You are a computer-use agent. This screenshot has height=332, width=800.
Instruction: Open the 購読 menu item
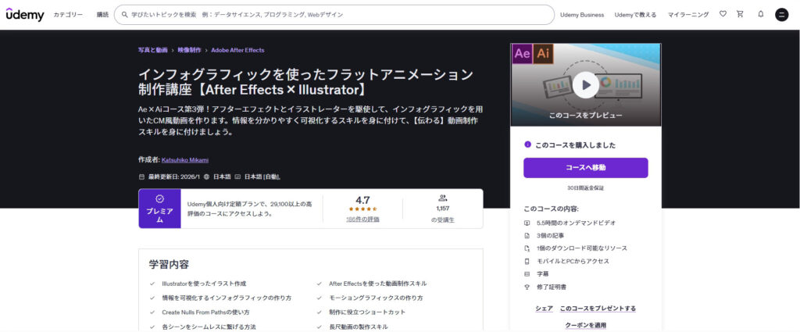coord(102,15)
